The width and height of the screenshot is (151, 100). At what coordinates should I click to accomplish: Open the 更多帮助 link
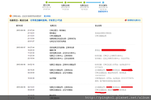pos(47,16)
